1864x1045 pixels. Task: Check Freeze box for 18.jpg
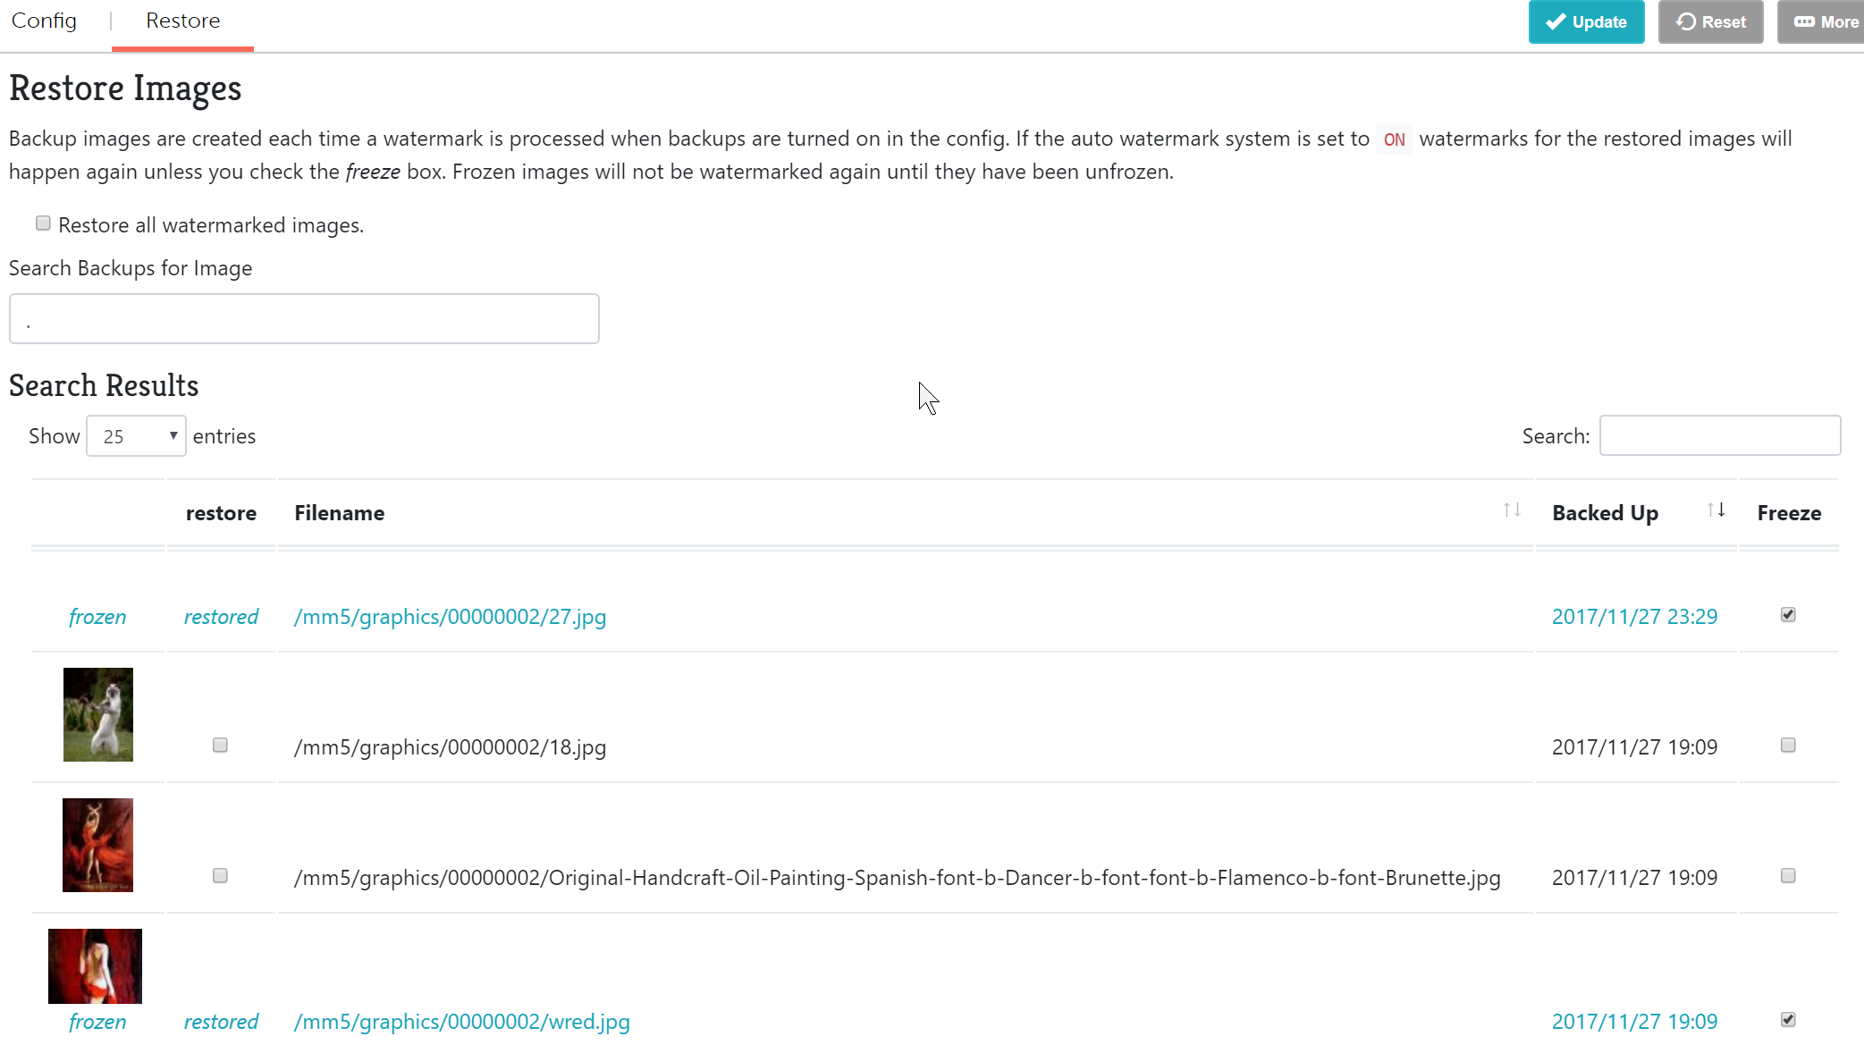(1788, 746)
